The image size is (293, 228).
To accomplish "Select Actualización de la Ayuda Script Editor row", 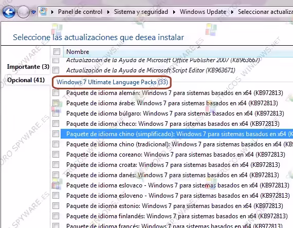I will click(x=151, y=70).
